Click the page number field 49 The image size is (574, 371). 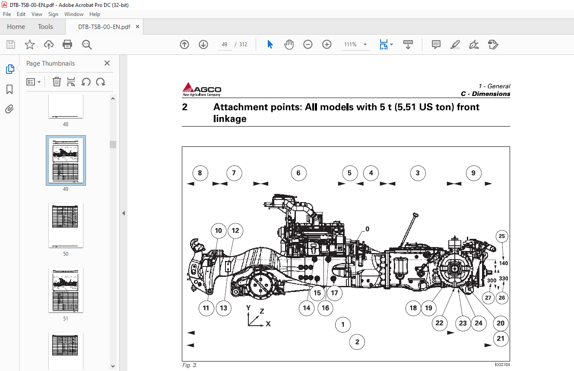[225, 44]
